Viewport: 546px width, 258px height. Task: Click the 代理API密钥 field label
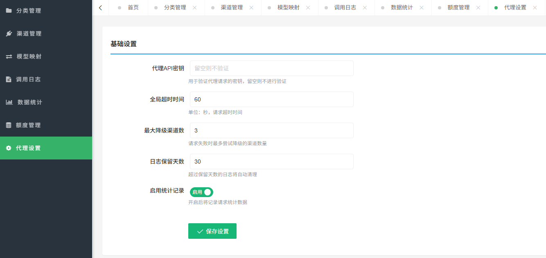(168, 68)
